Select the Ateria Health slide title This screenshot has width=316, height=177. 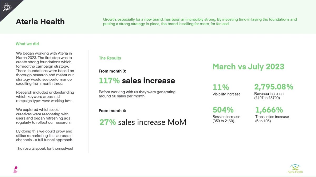(40, 22)
